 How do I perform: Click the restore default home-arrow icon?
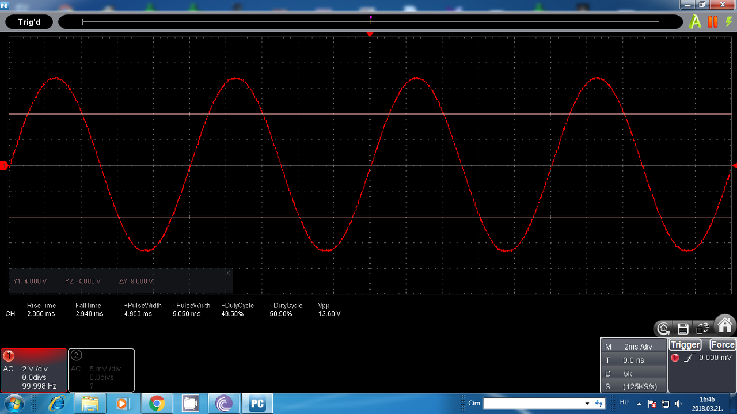(663, 329)
